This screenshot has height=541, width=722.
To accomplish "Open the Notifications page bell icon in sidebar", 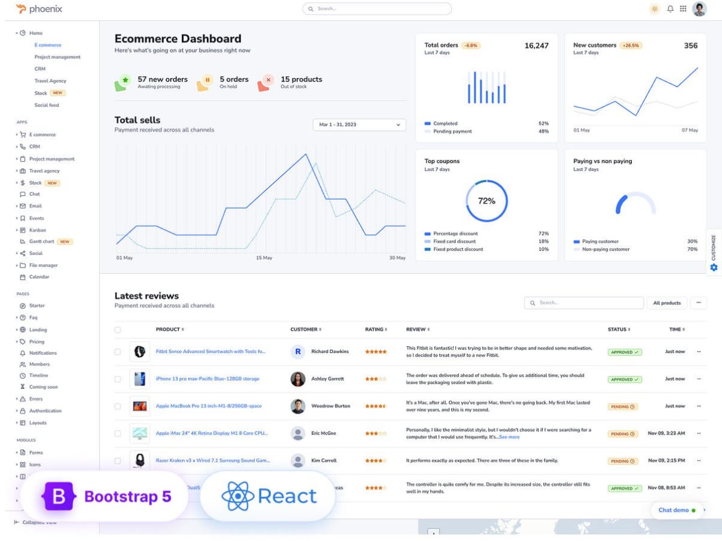I will tap(23, 353).
